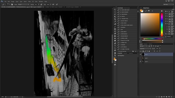This screenshot has height=98, width=175.
Task: Toggle pressure controls opacity button
Action: click(x=41, y=4)
